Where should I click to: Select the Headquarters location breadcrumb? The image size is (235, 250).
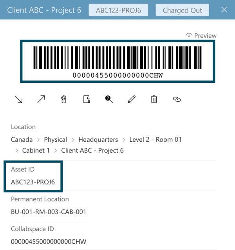98,140
